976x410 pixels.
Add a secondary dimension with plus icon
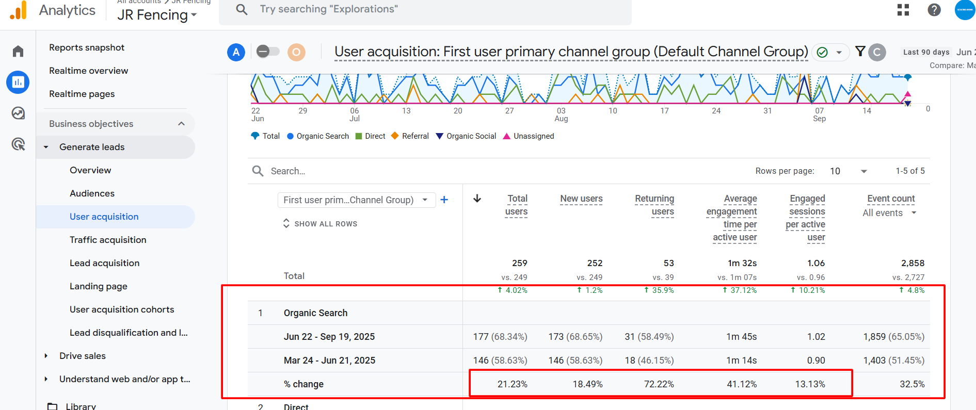[x=444, y=200]
